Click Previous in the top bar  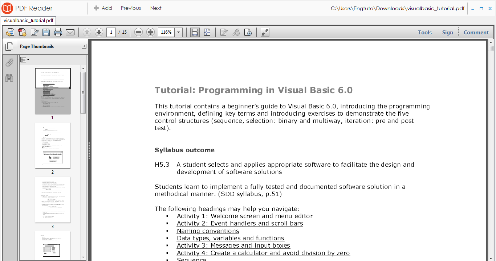coord(131,8)
